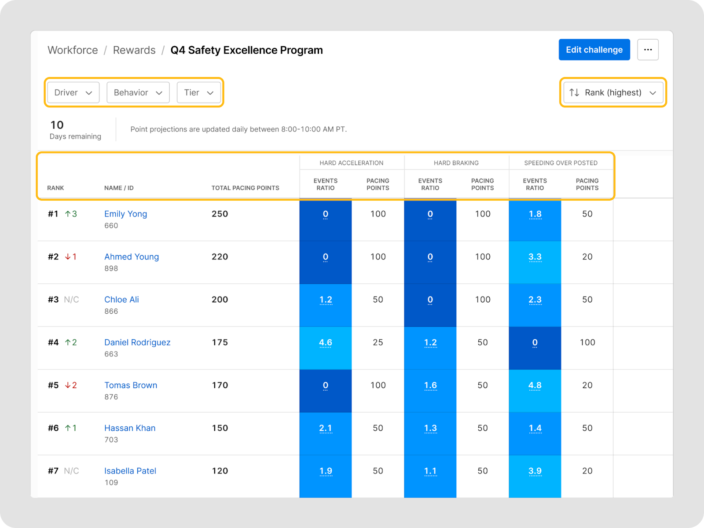Image resolution: width=704 pixels, height=528 pixels.
Task: Select Isabella Patel's name link
Action: pos(130,471)
